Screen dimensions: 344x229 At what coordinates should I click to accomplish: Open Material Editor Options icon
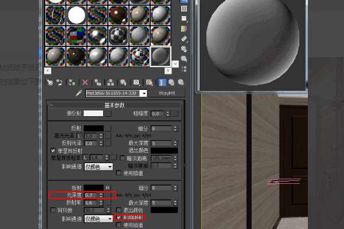[184, 49]
